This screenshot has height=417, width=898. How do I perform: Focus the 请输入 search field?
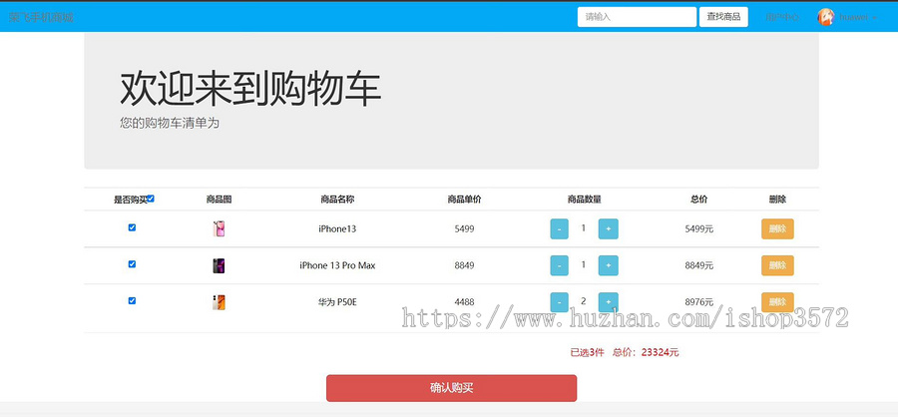click(x=637, y=17)
